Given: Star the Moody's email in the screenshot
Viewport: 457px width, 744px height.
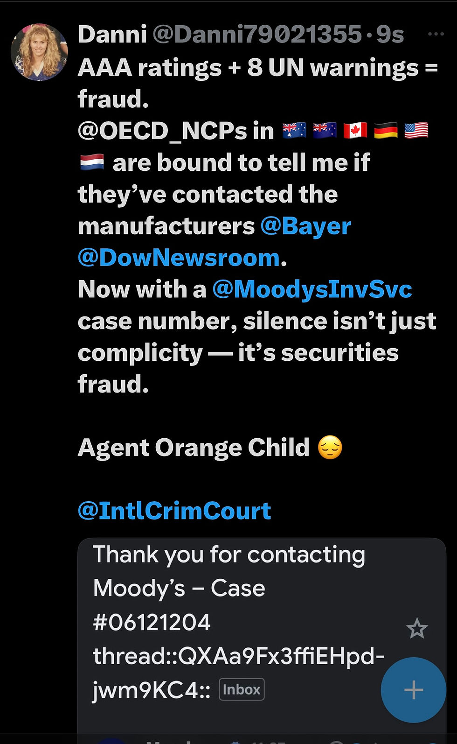Looking at the screenshot, I should [416, 628].
